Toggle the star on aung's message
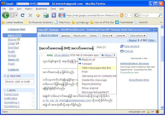This screenshot has height=116, width=165. pyautogui.click(x=42, y=55)
